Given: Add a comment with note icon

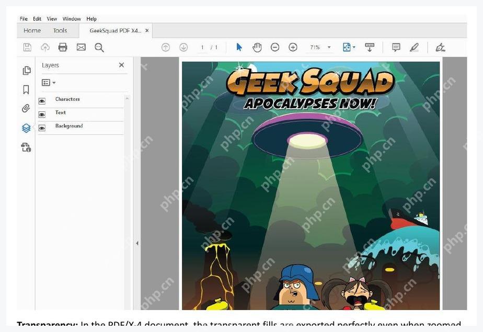Looking at the screenshot, I should (x=396, y=48).
